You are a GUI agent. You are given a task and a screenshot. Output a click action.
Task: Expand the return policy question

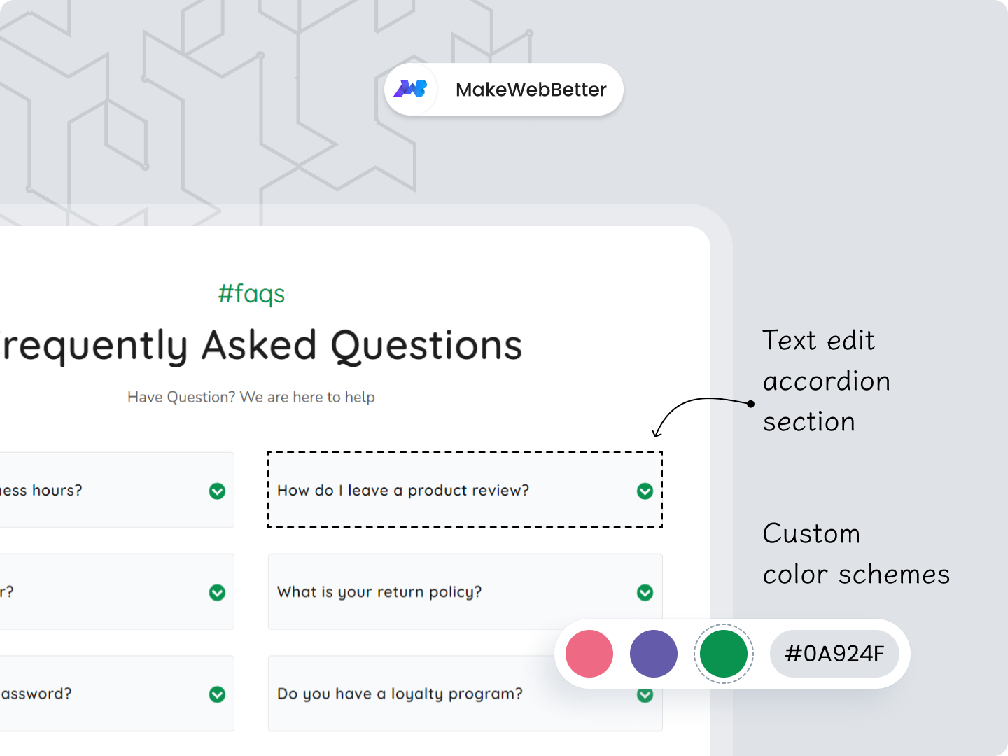(x=465, y=592)
